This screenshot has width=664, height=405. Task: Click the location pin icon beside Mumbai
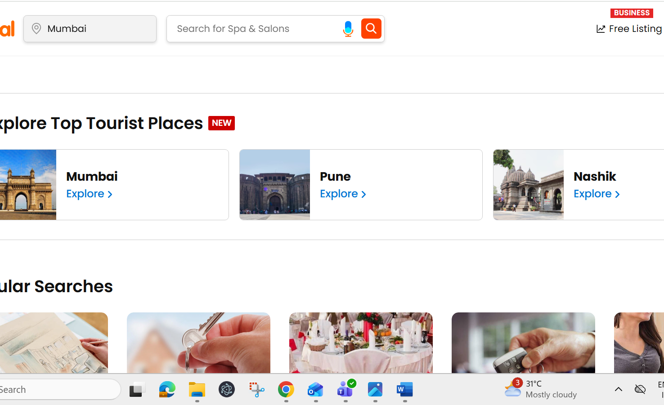(36, 28)
